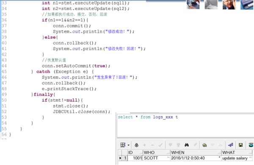254x165 pixels.
Task: Click the WHEN column header
Action: [x=196, y=152]
